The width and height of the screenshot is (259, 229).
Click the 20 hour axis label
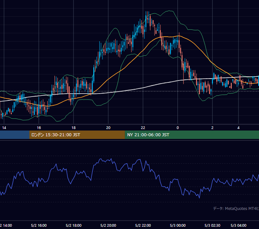click(x=108, y=128)
